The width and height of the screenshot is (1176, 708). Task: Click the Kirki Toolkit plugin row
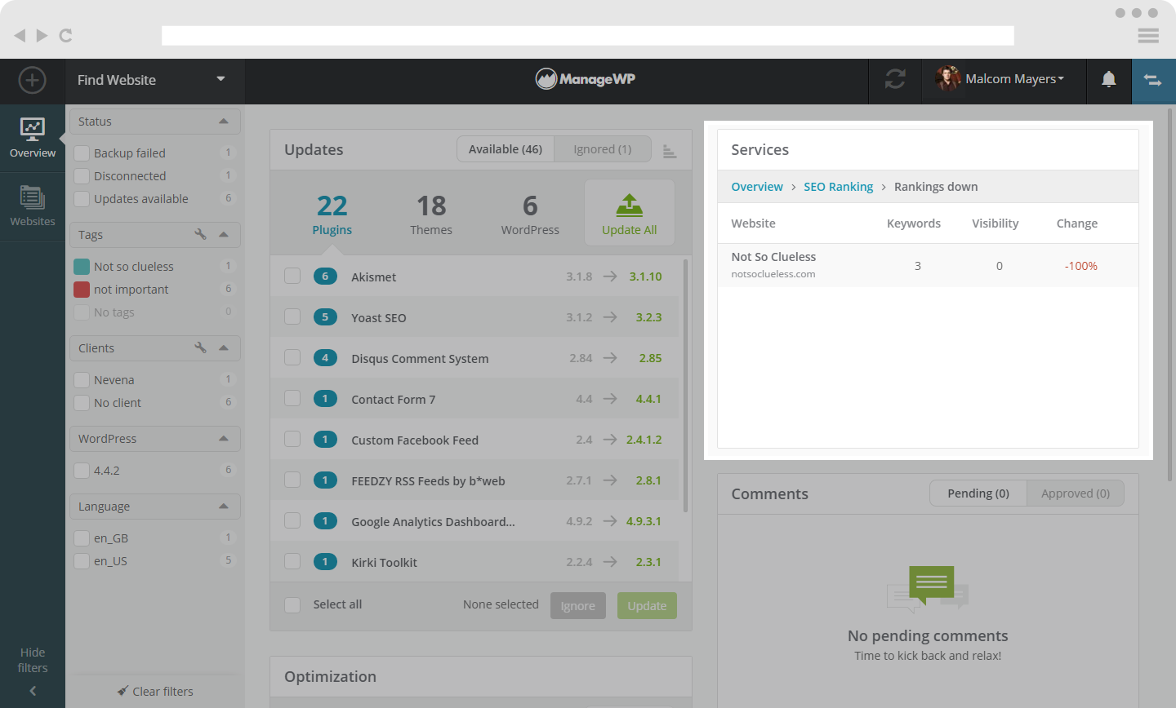(474, 561)
